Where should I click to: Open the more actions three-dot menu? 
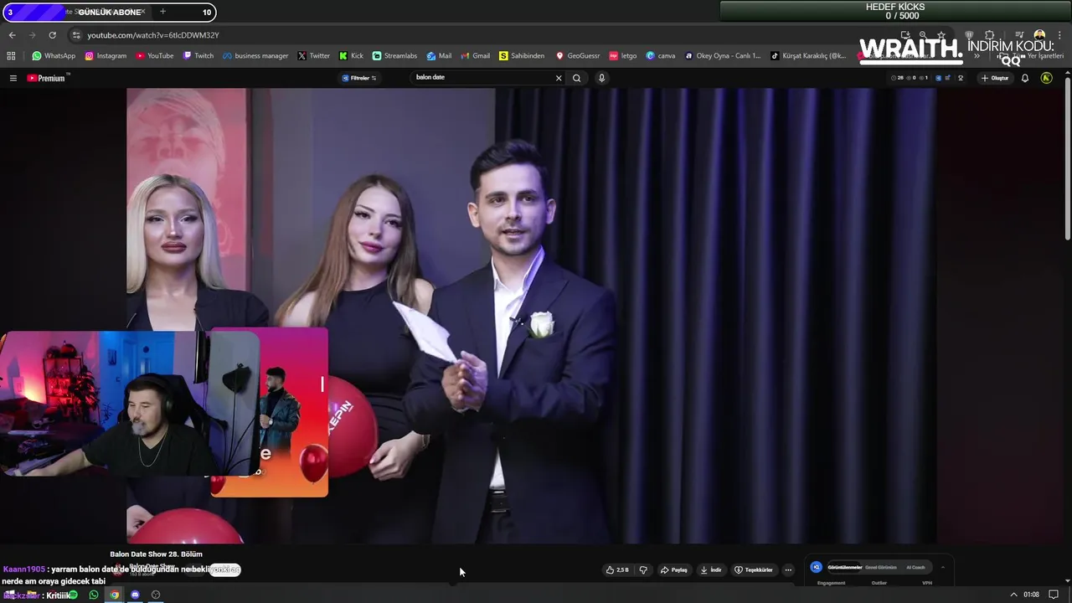[788, 569]
